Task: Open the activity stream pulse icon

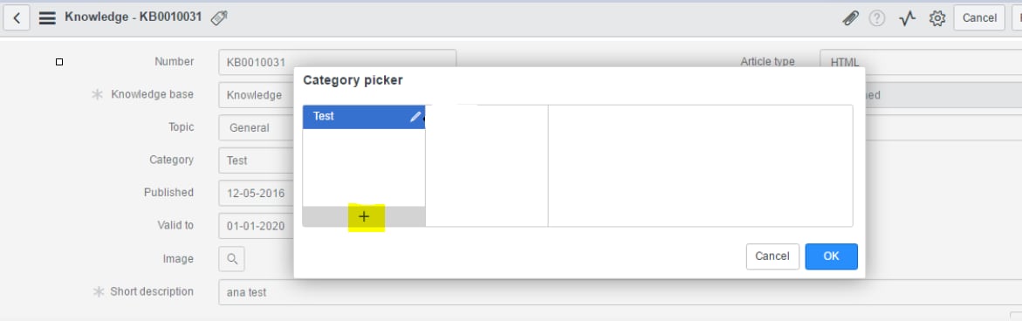Action: pyautogui.click(x=908, y=18)
